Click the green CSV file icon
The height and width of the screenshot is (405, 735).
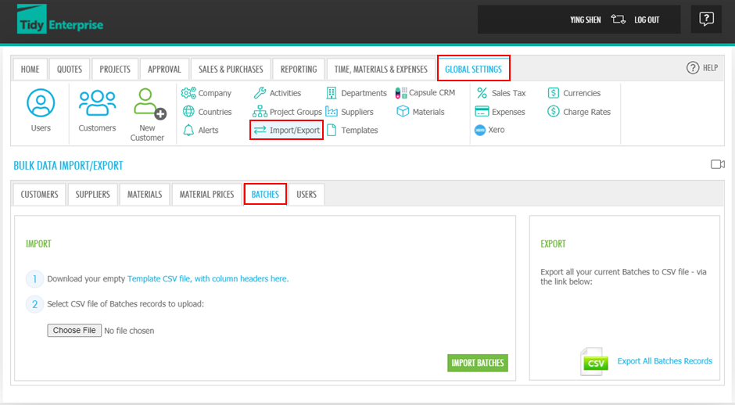[594, 362]
